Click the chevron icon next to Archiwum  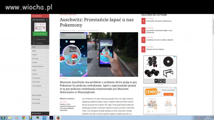33,113
